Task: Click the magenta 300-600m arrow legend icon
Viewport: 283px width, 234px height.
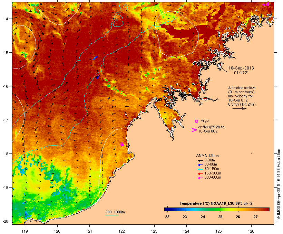Action: 201,178
